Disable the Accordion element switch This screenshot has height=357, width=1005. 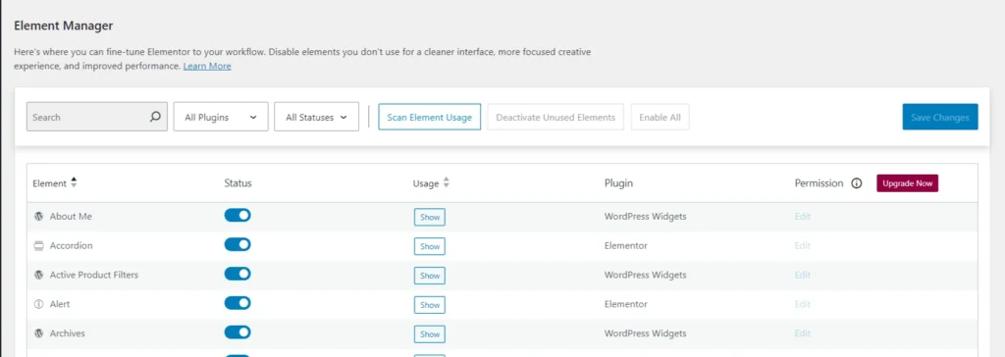[238, 244]
